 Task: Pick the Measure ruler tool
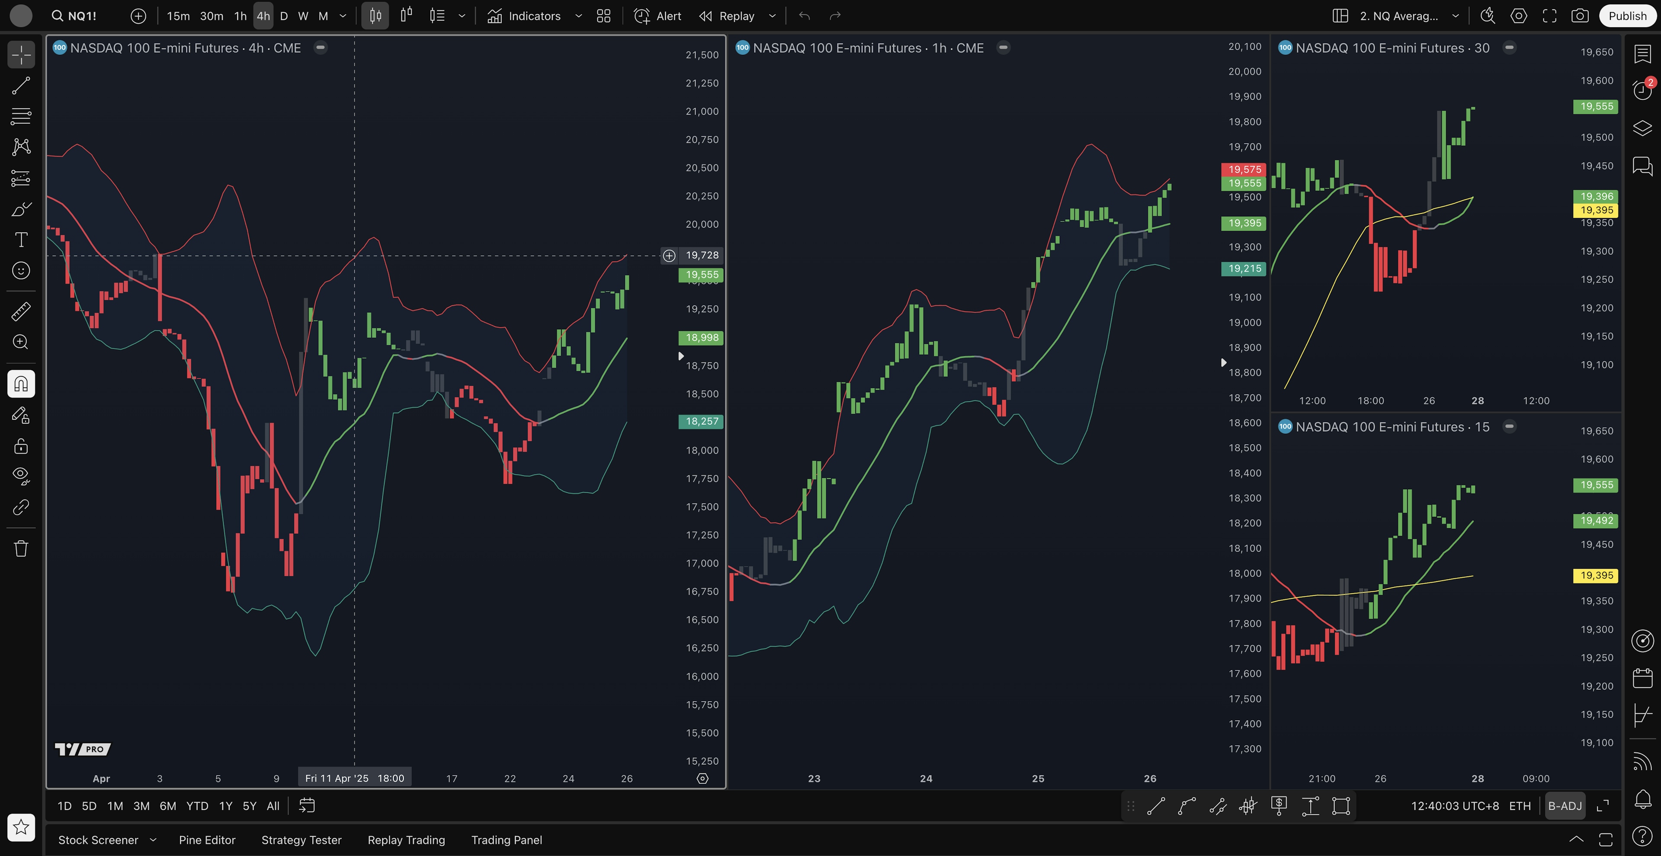[x=21, y=311]
